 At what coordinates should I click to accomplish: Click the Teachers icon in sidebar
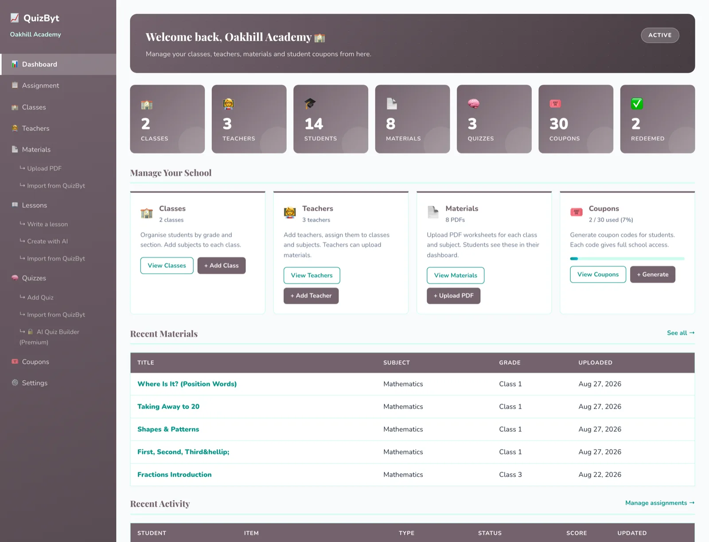(x=15, y=128)
